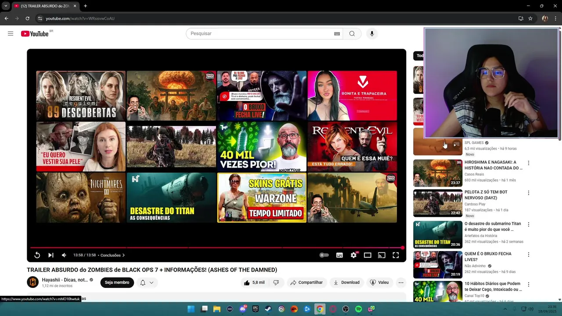562x316 pixels.
Task: Open Hayashii - Dicas channel name link
Action: [x=65, y=280]
